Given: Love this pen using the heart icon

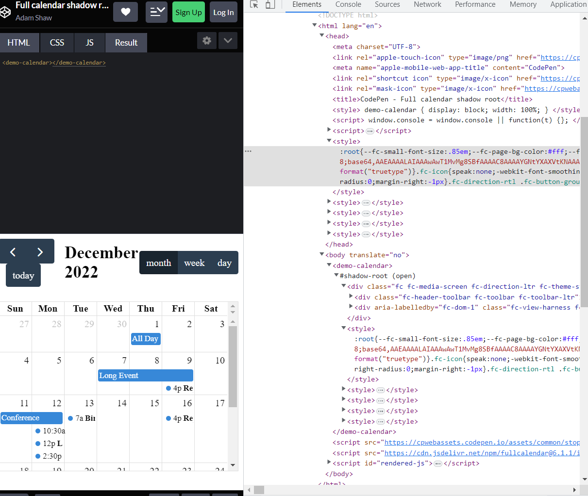Looking at the screenshot, I should 125,12.
